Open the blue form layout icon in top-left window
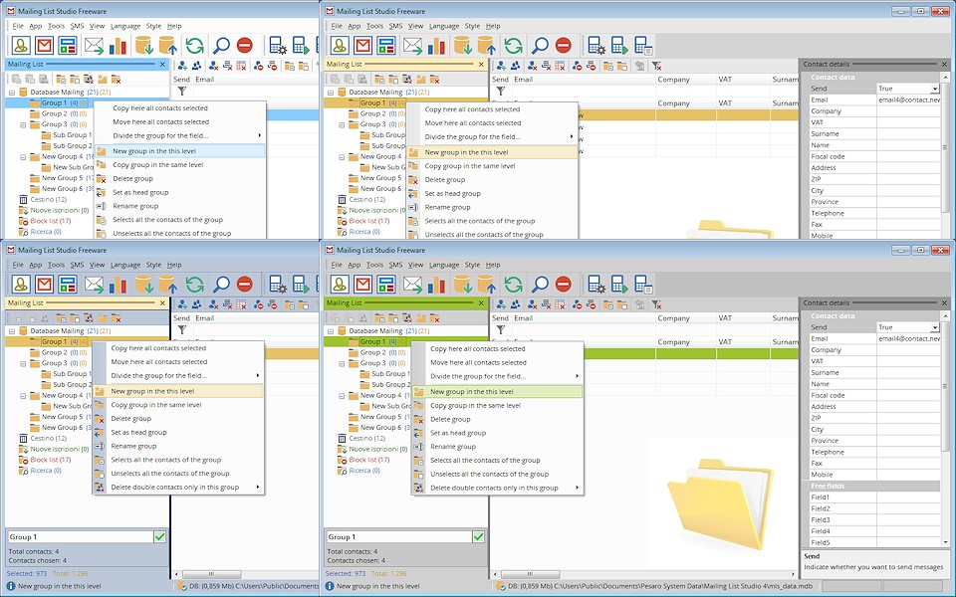The height and width of the screenshot is (597, 956). [x=67, y=46]
